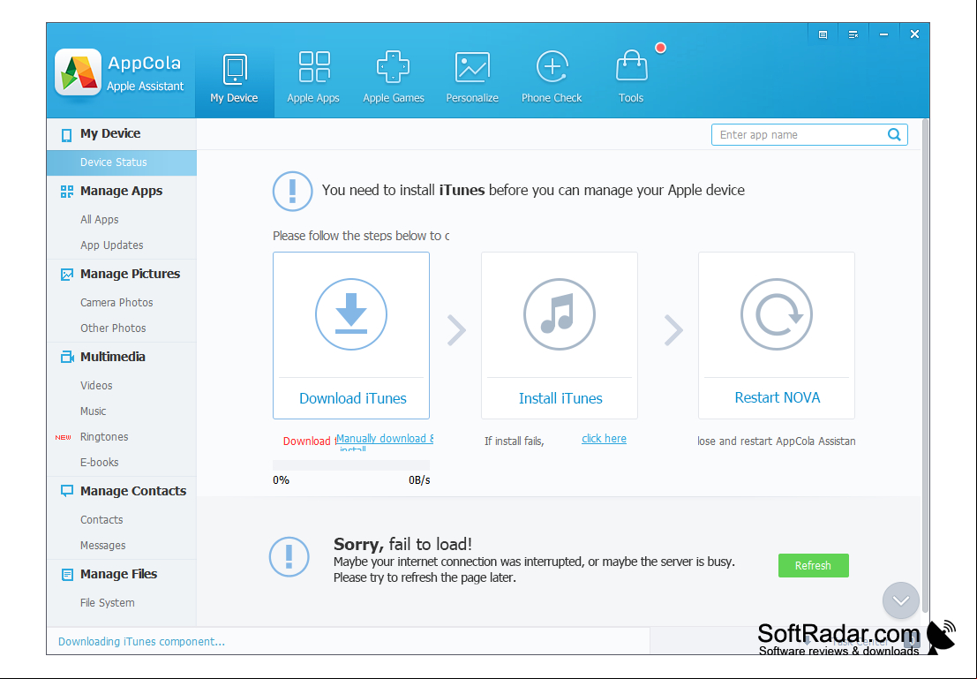Click the 'Sorry, fail to load!' heading
This screenshot has width=977, height=679.
[x=402, y=544]
